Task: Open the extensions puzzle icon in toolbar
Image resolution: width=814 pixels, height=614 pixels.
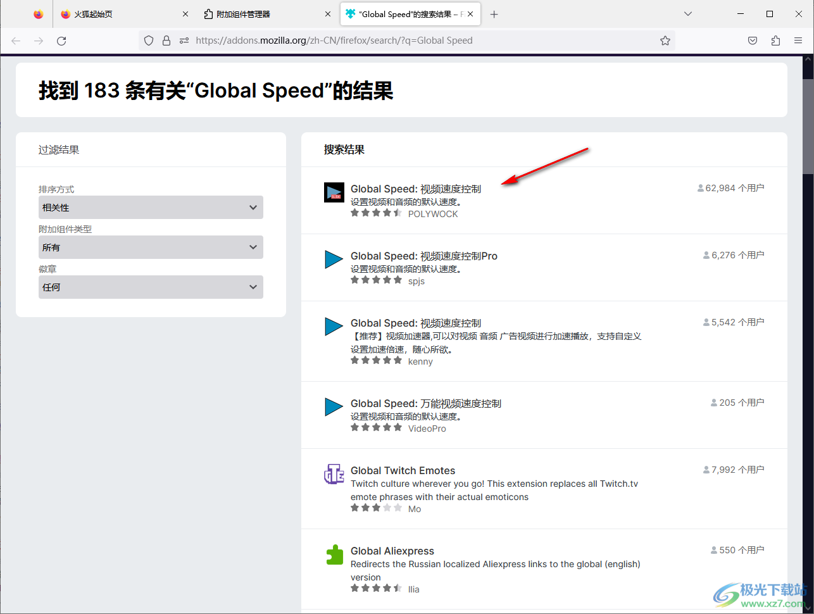Action: 775,41
